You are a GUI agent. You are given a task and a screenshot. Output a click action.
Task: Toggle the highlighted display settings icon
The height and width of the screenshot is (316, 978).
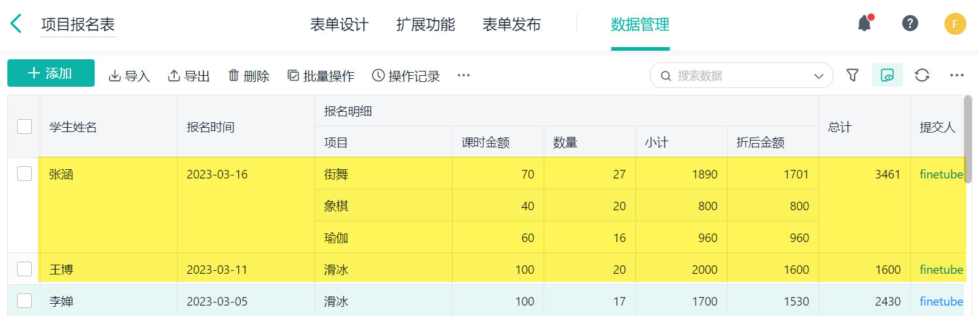click(887, 75)
